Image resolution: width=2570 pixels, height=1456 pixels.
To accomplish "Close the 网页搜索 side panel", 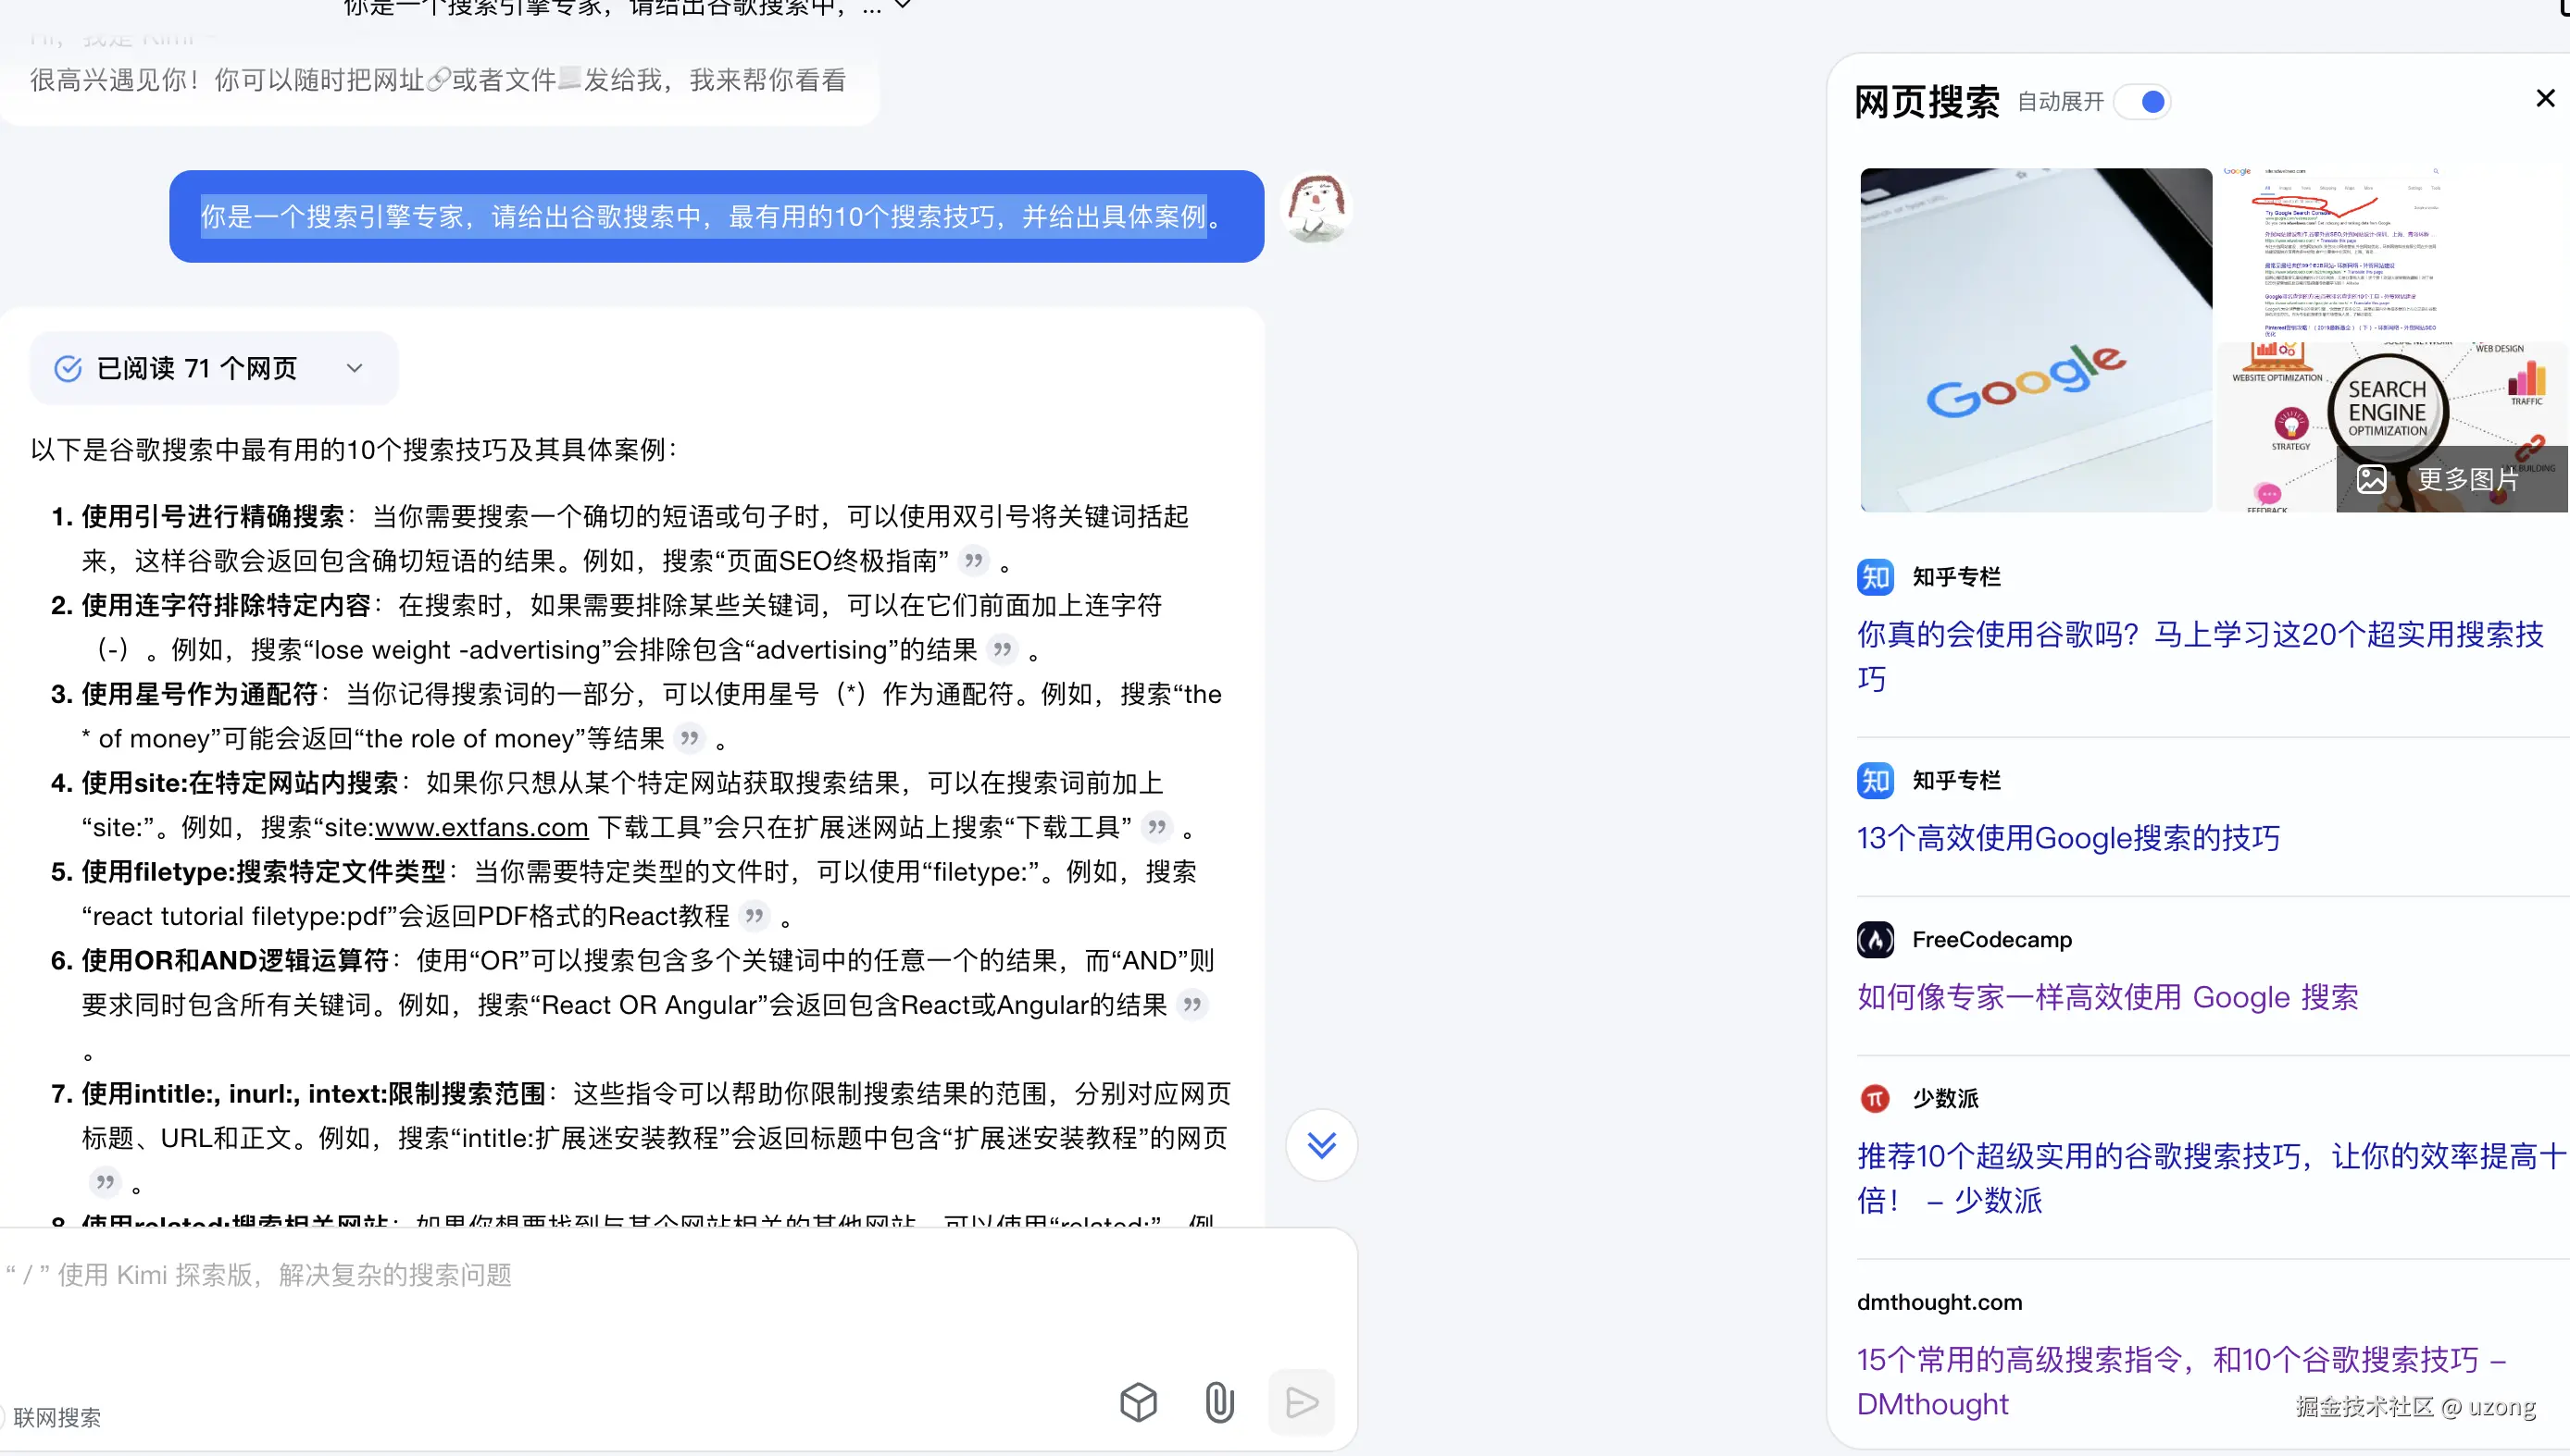I will pos(2545,99).
